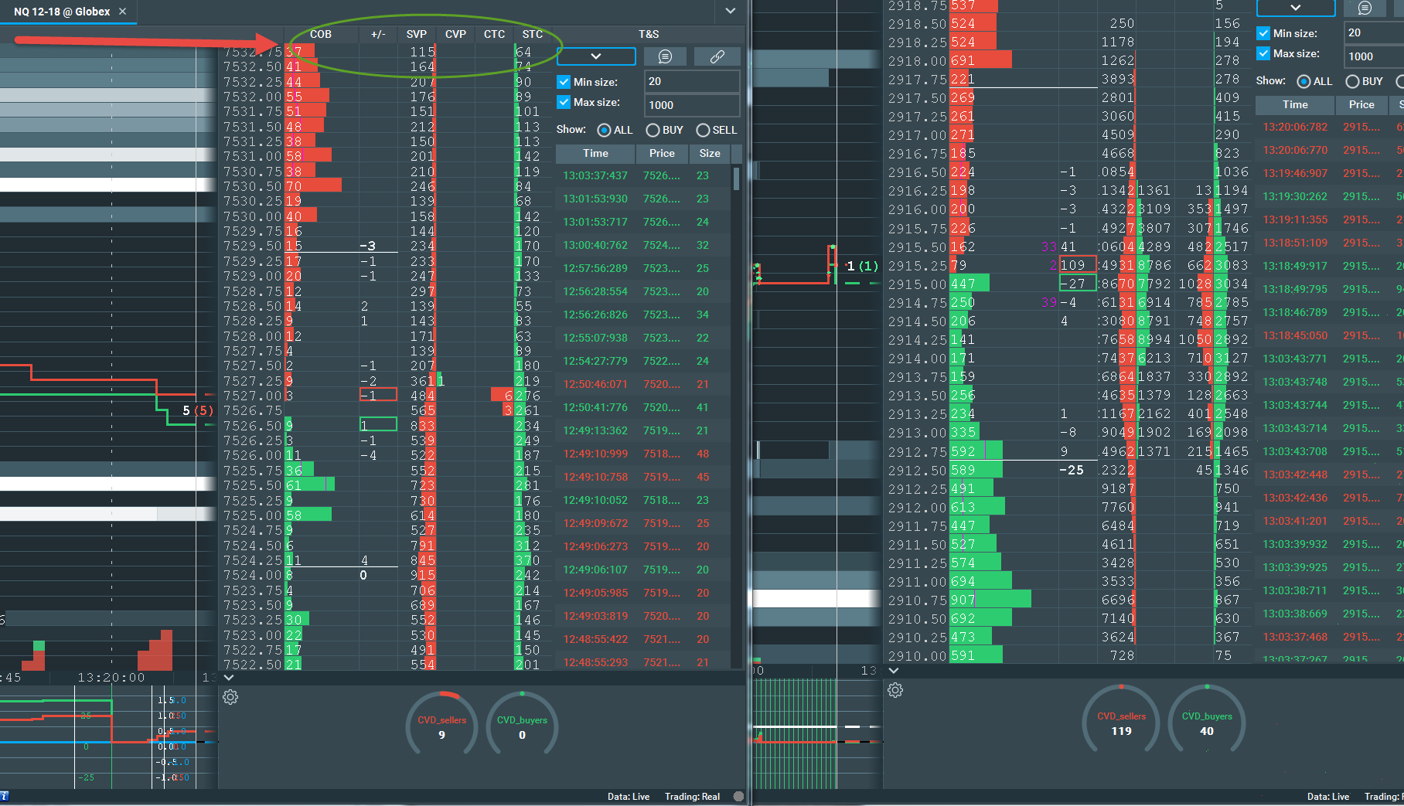This screenshot has height=806, width=1404.
Task: Expand chevron below left price ladder
Action: pos(229,678)
